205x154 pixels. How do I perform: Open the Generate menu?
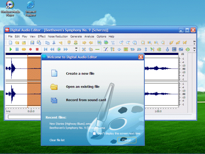click(x=76, y=36)
